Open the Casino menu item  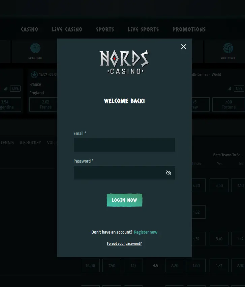(x=29, y=29)
